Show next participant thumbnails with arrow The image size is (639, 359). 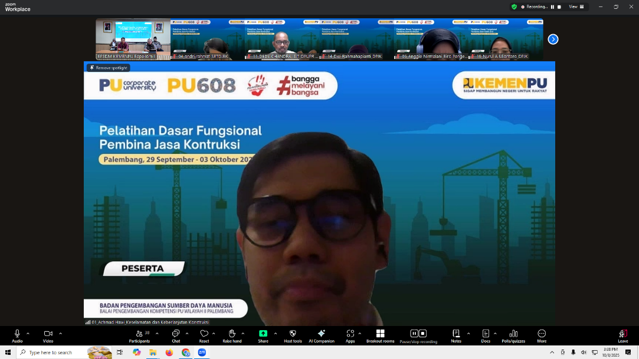click(553, 39)
